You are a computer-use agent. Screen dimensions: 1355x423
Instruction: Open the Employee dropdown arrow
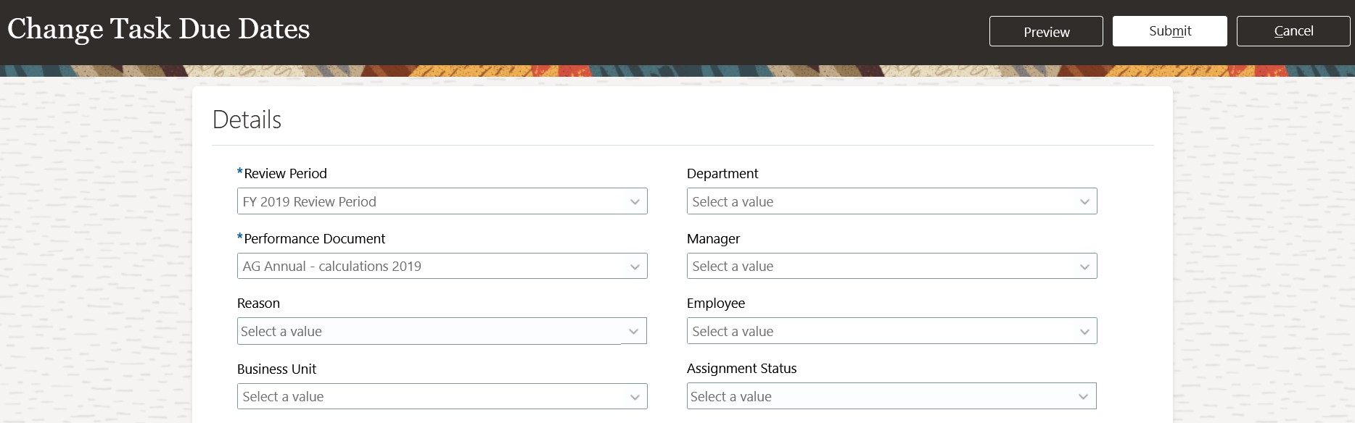[1084, 332]
